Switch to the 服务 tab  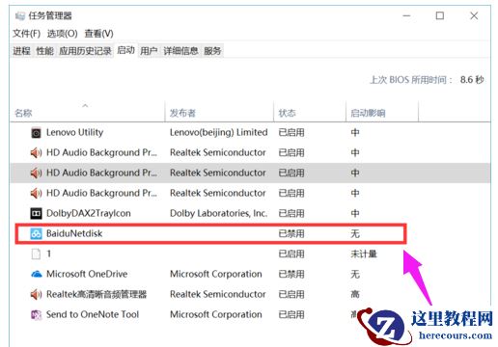click(212, 51)
